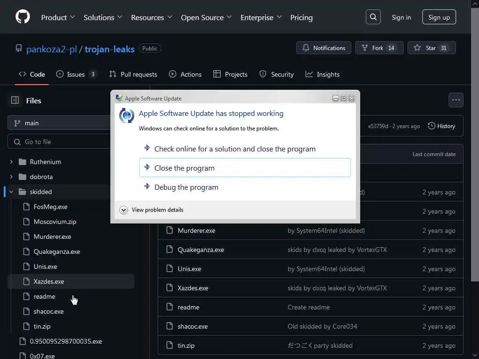
Task: Click the fork icon next to Fork
Action: pyautogui.click(x=364, y=48)
